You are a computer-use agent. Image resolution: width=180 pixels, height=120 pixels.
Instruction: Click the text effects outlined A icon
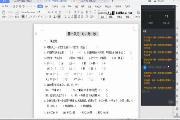pyautogui.click(x=46, y=17)
